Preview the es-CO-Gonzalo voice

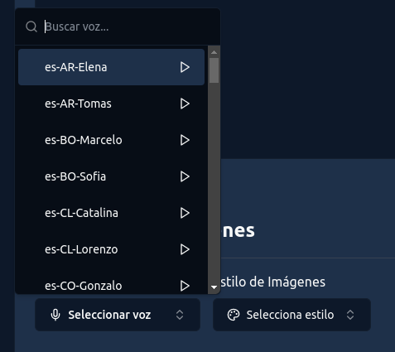[185, 286]
